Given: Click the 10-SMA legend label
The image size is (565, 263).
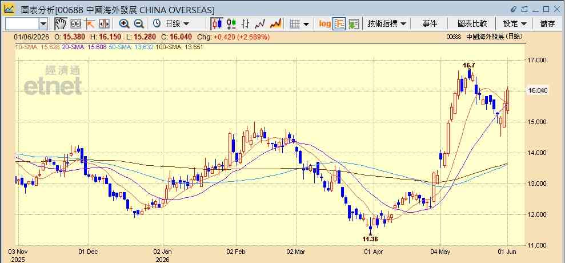Looking at the screenshot, I should (x=37, y=47).
